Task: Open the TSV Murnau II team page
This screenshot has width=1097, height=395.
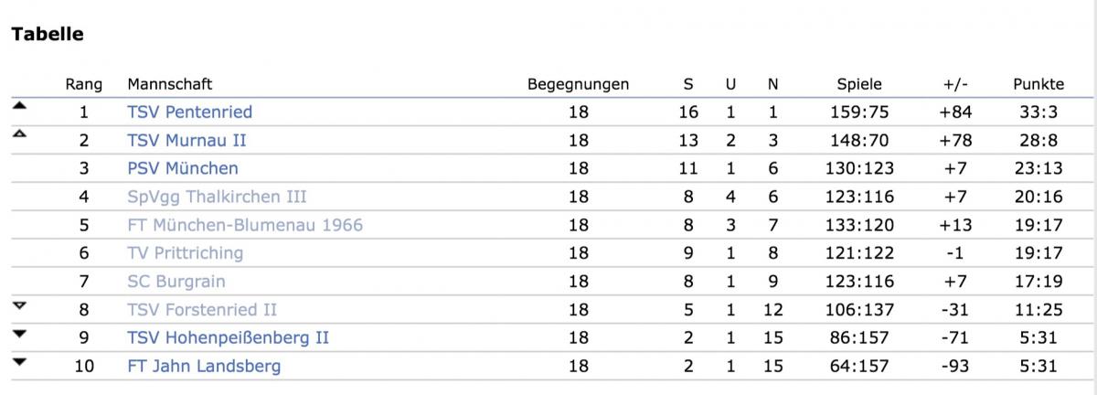Action: point(186,141)
